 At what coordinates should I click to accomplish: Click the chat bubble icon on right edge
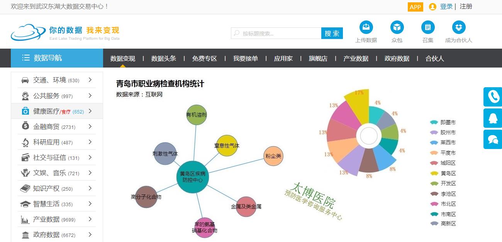click(x=492, y=139)
